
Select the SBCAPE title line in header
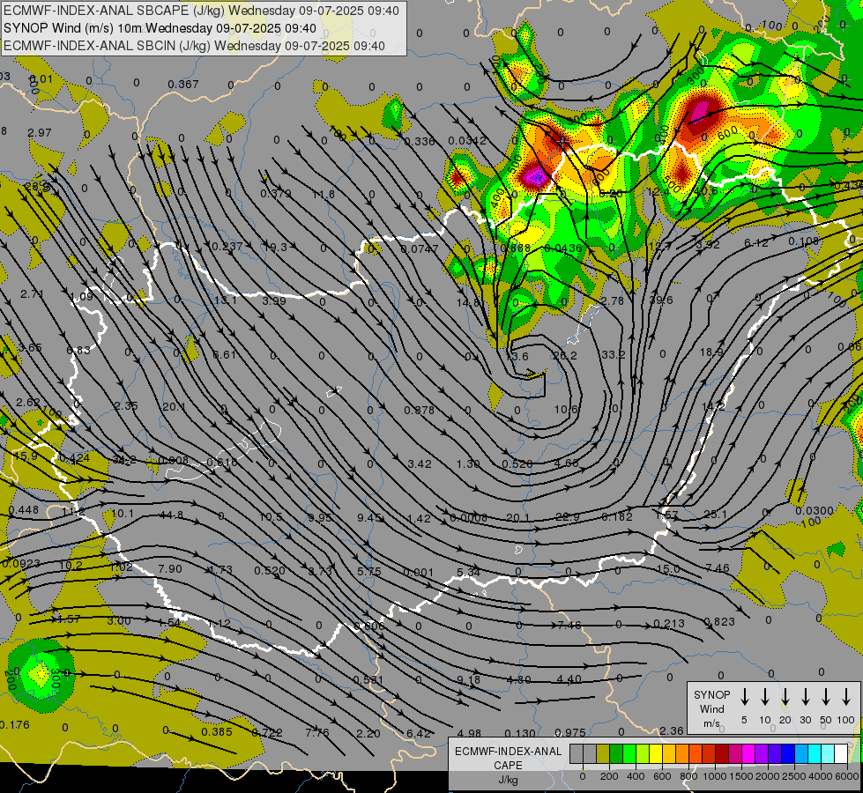[202, 11]
